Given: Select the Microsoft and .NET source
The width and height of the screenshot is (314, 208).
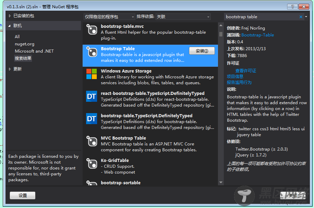Looking at the screenshot, I should (x=34, y=51).
